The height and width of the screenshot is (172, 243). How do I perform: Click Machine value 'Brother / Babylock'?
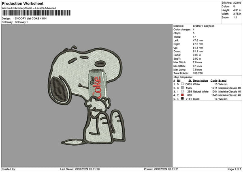tap(203, 26)
